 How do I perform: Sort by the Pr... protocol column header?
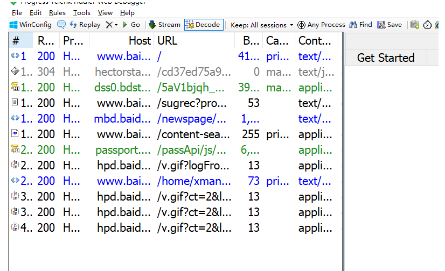click(74, 41)
